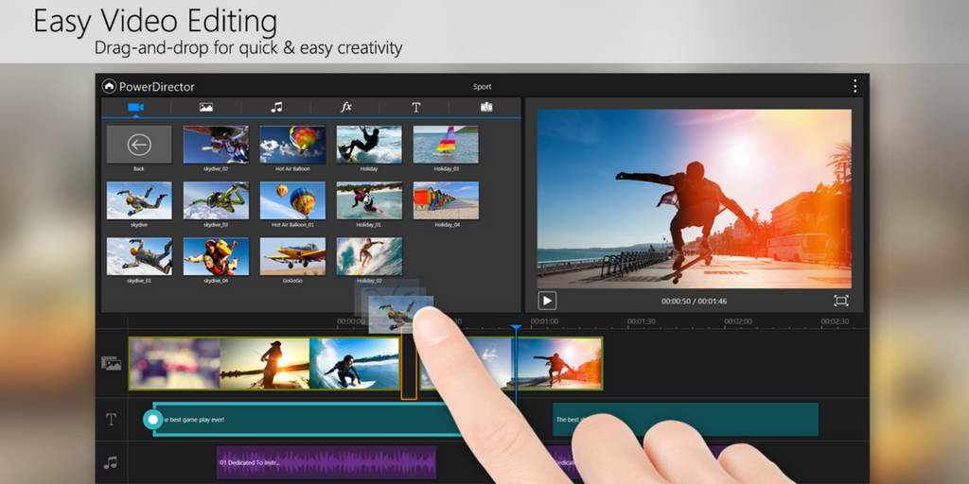Click the music track note icon

112,462
